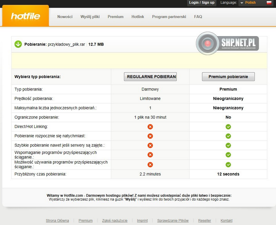Click red X for Możliwość używania programów row
The width and height of the screenshot is (276, 225).
(150, 165)
